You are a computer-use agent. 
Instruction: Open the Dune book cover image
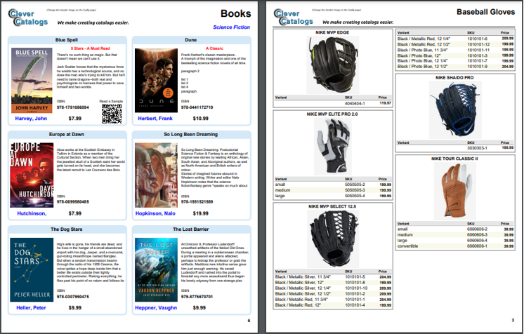coord(156,80)
